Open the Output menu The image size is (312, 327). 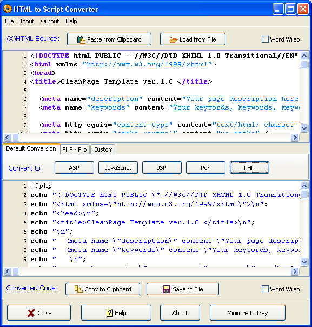coord(50,21)
